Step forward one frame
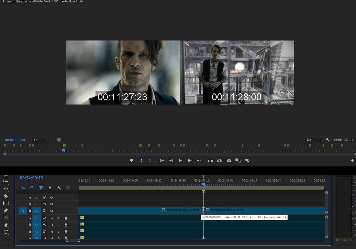The height and width of the screenshot is (249, 356). click(x=190, y=161)
